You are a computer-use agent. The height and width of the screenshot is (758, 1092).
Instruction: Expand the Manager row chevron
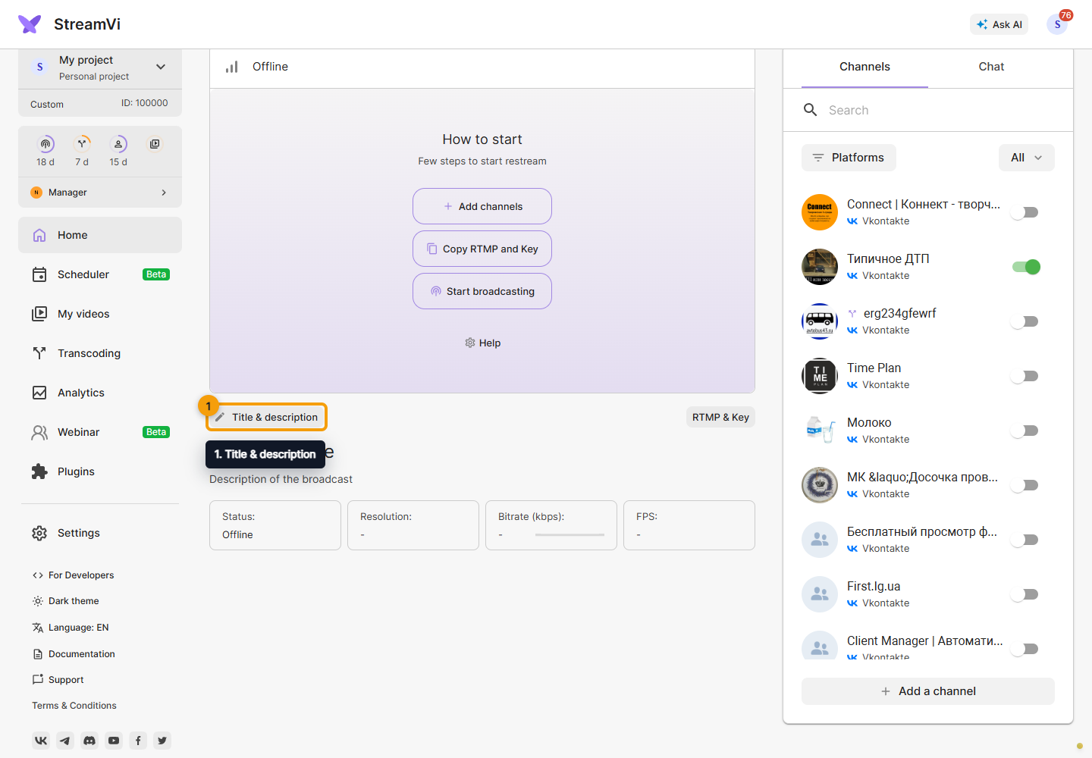164,193
